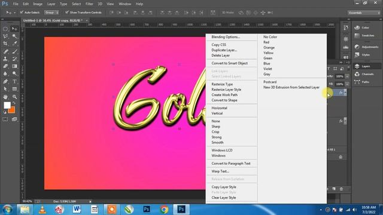Click the white foreground color swatch

click(x=7, y=105)
